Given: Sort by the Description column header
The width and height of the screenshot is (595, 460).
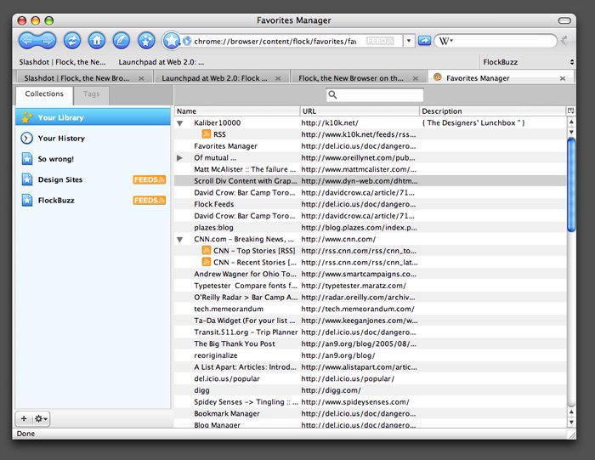Looking at the screenshot, I should pyautogui.click(x=493, y=111).
